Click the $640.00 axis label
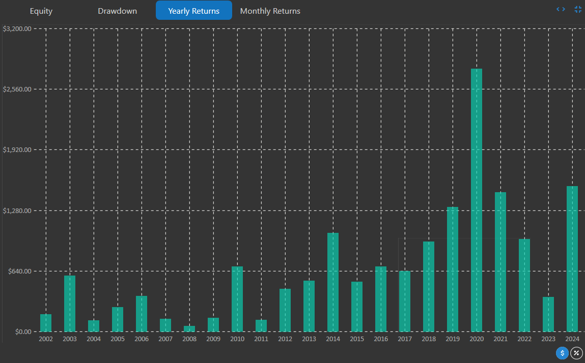The height and width of the screenshot is (363, 585). 20,271
